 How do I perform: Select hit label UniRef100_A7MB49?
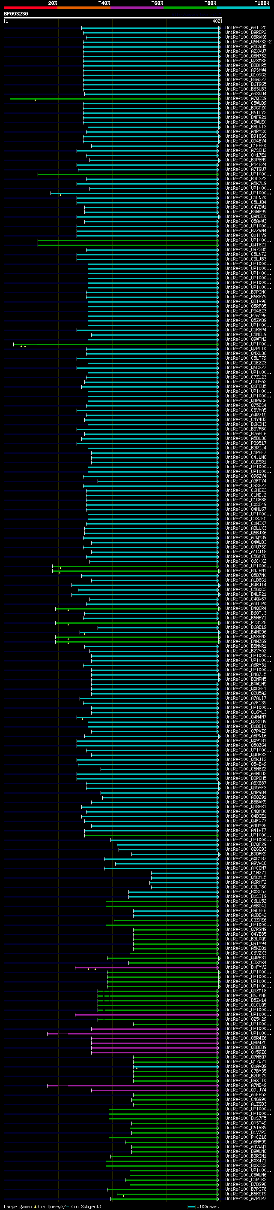(x=246, y=1086)
